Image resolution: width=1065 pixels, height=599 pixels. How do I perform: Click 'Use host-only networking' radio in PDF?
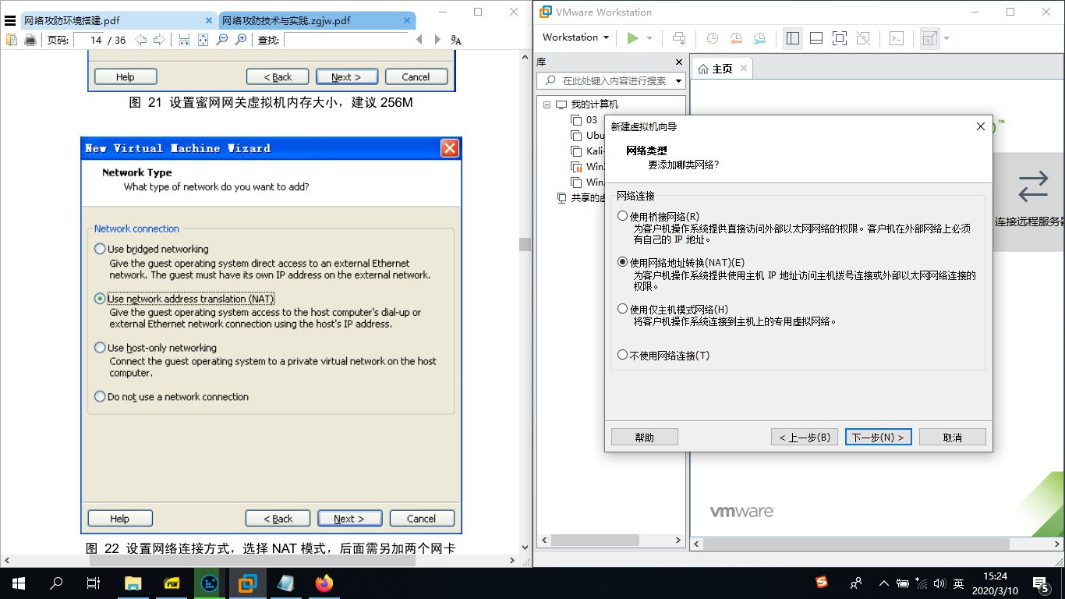(x=100, y=348)
